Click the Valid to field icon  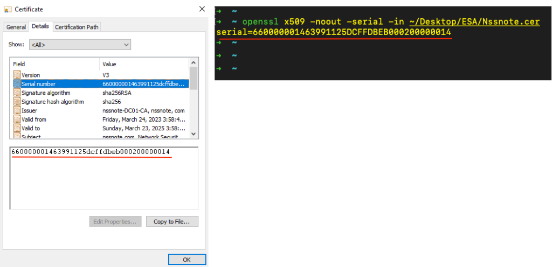coord(17,128)
